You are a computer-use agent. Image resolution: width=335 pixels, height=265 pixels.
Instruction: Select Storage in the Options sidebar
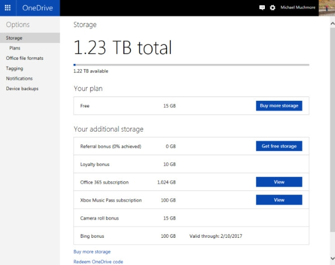coord(14,38)
